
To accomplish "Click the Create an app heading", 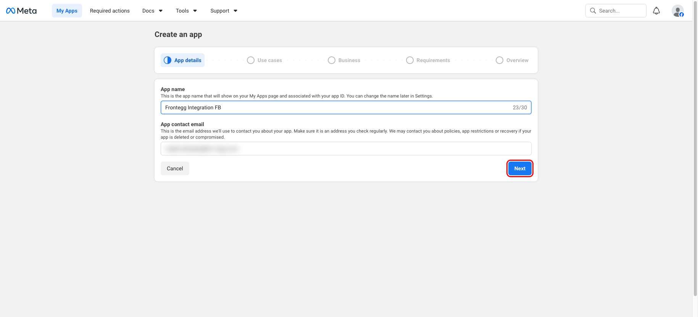I will pyautogui.click(x=178, y=34).
